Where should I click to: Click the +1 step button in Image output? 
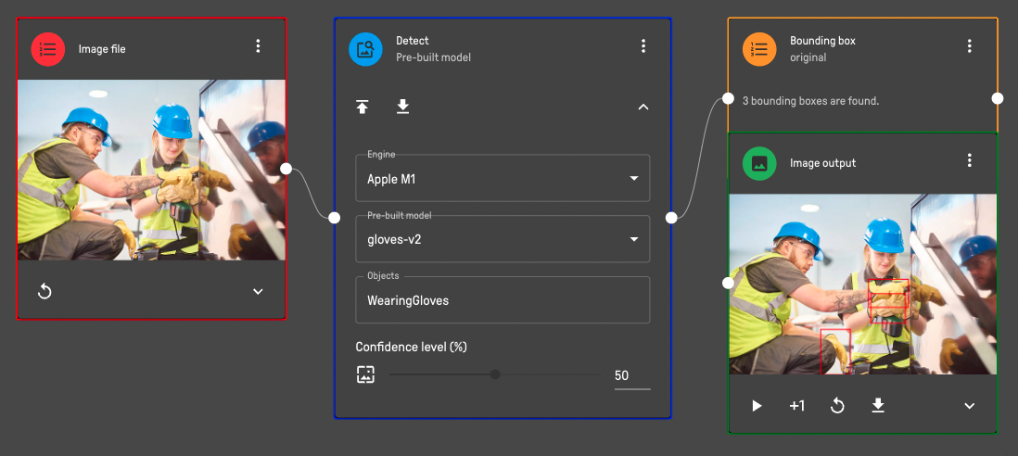click(x=797, y=406)
